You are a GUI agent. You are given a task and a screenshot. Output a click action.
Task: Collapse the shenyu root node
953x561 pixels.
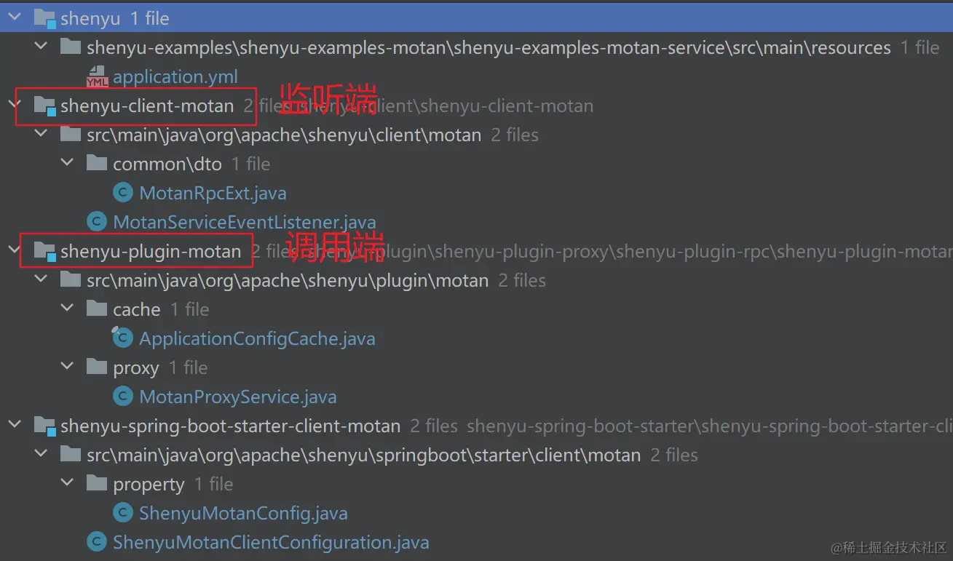click(15, 17)
